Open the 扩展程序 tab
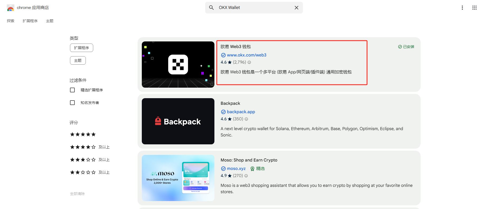This screenshot has width=479, height=209. [x=30, y=21]
